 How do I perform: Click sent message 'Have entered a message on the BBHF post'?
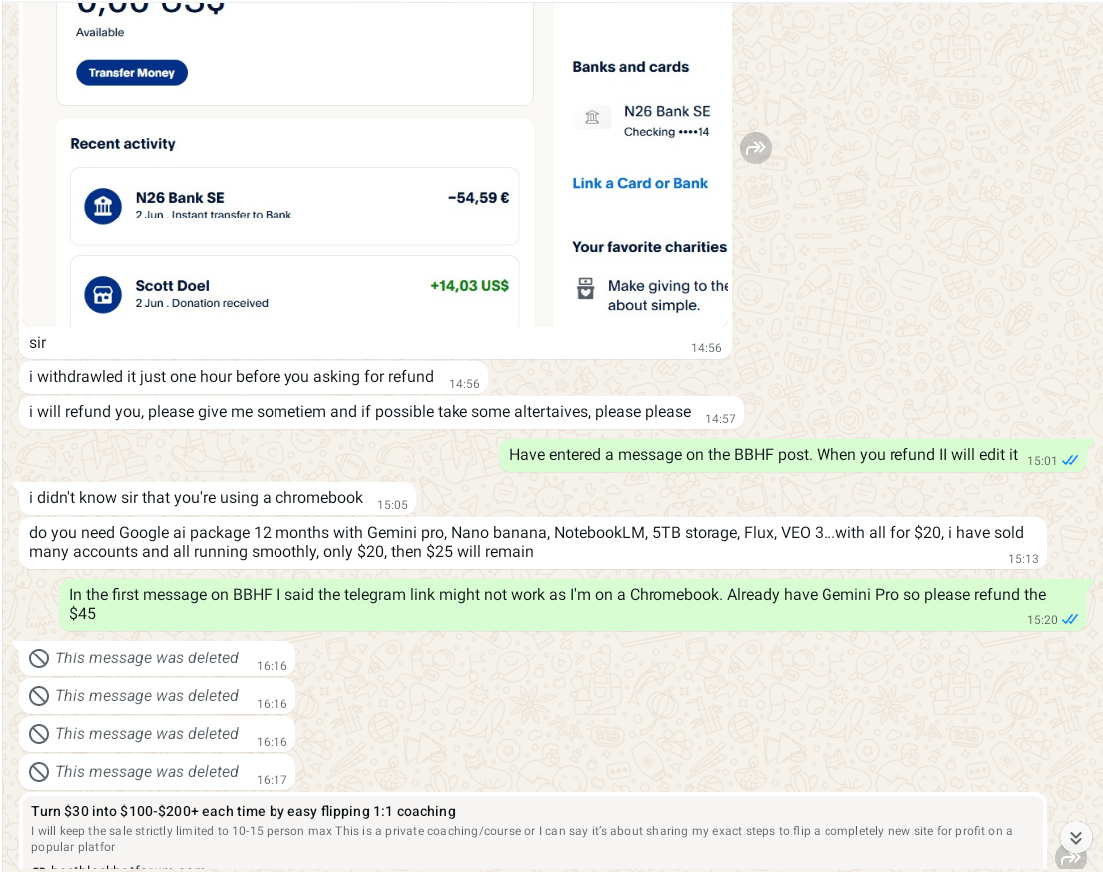[796, 456]
